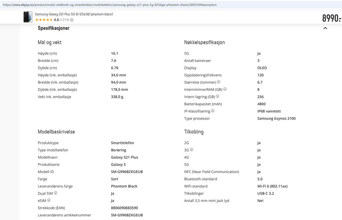Click the Spesifikasjoner heading
The width and height of the screenshot is (342, 220).
(x=53, y=28)
